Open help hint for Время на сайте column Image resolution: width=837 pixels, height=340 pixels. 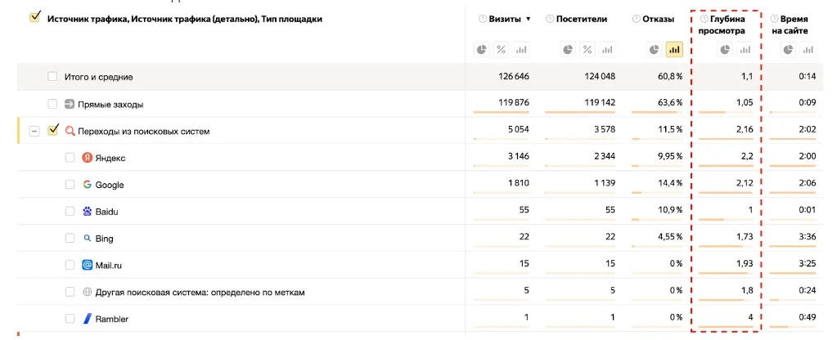[775, 19]
